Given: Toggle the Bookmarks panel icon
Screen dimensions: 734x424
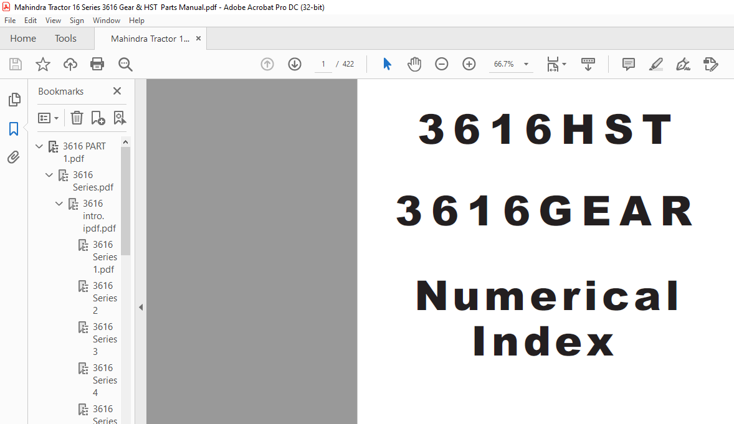Looking at the screenshot, I should (x=14, y=129).
